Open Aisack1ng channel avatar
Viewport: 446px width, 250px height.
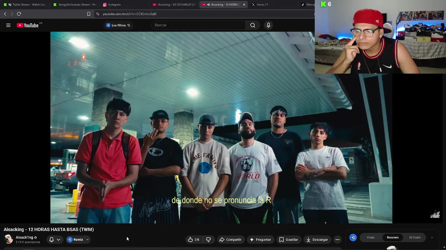8,239
